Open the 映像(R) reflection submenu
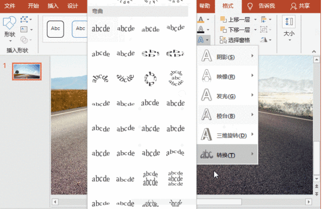 pyautogui.click(x=227, y=76)
